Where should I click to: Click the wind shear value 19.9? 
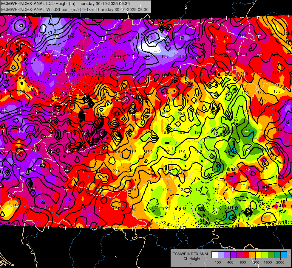click(198, 132)
